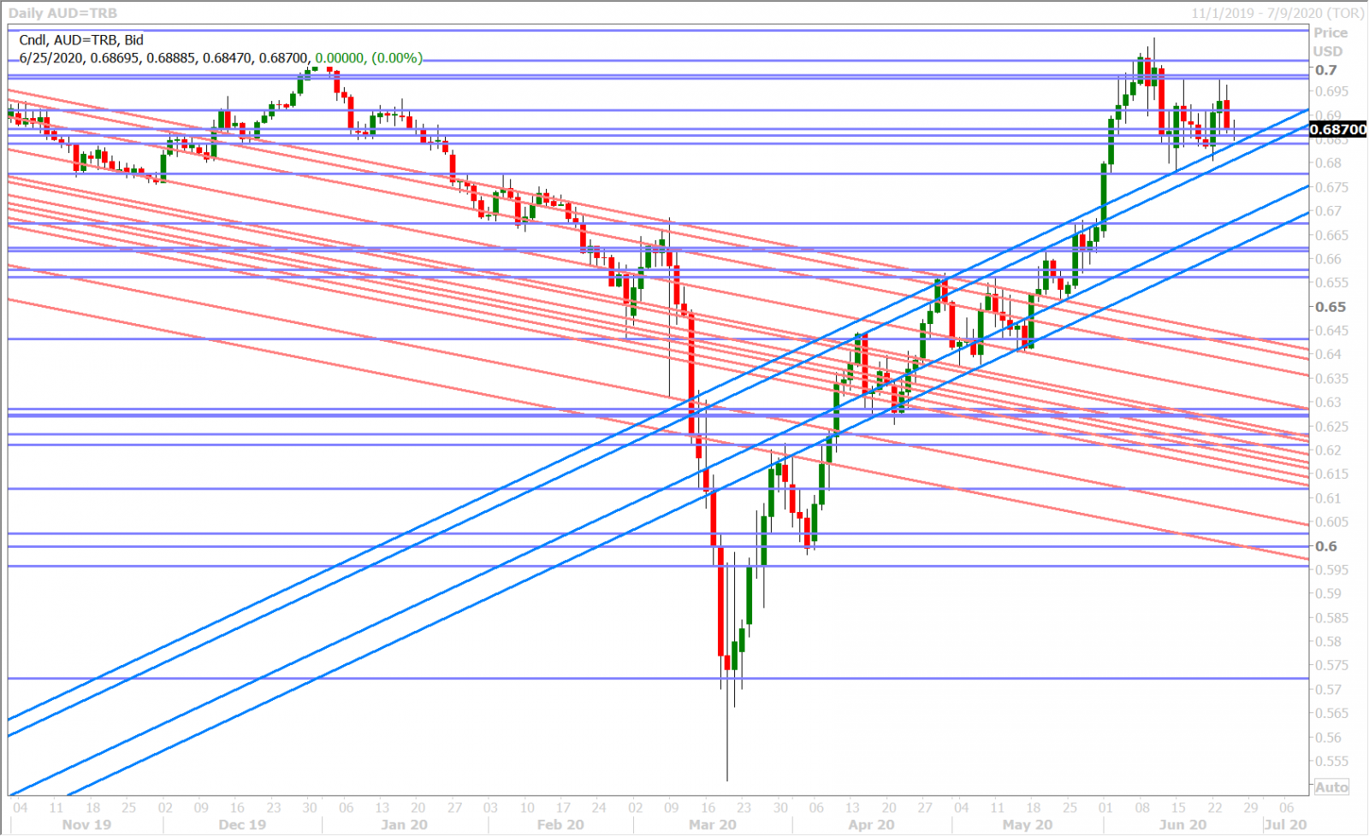Click the current price tag 0.68700
The height and width of the screenshot is (836, 1369).
click(1338, 130)
